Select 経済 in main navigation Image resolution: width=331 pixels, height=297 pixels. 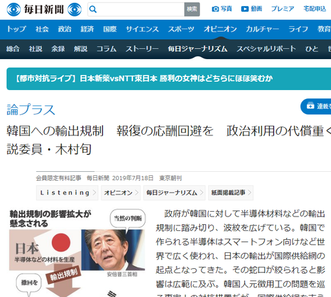87,29
